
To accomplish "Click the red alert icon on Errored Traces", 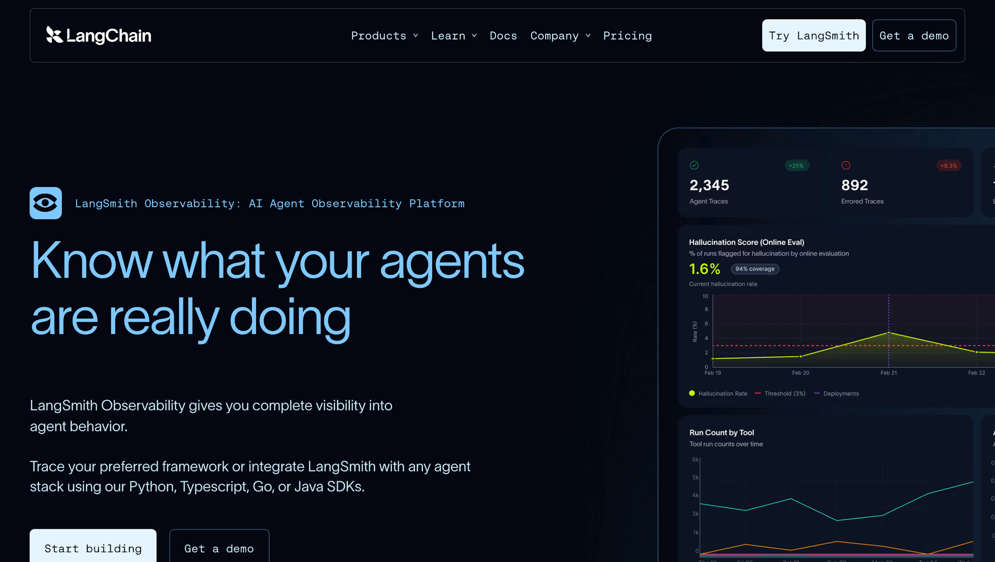I will tap(845, 165).
